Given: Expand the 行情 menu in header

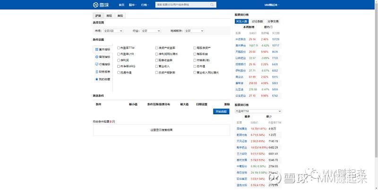Looking at the screenshot, I should [x=145, y=5].
